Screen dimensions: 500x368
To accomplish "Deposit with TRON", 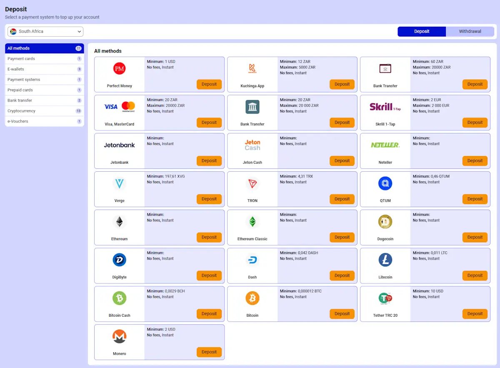I will click(342, 199).
